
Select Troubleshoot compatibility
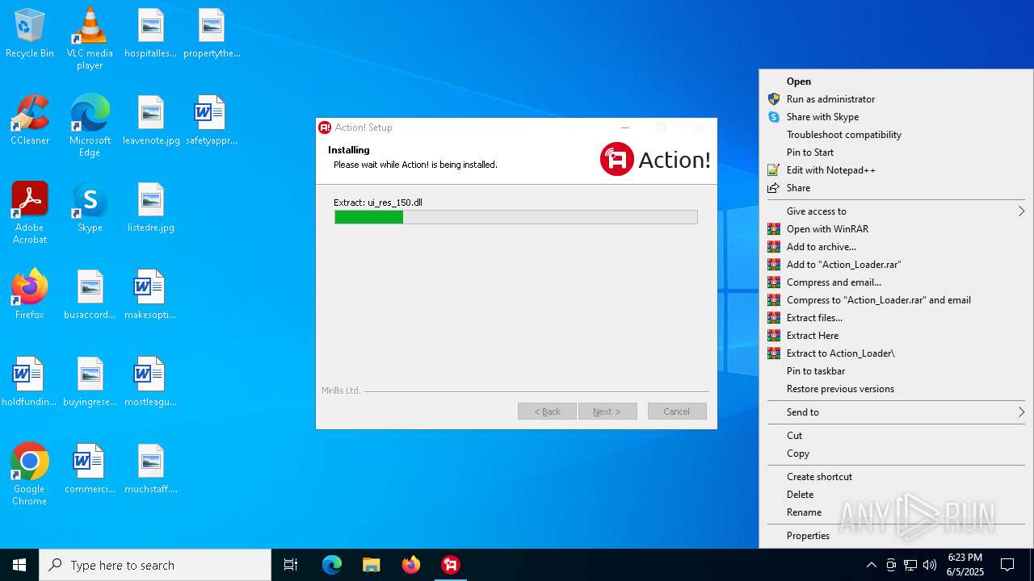pyautogui.click(x=895, y=134)
